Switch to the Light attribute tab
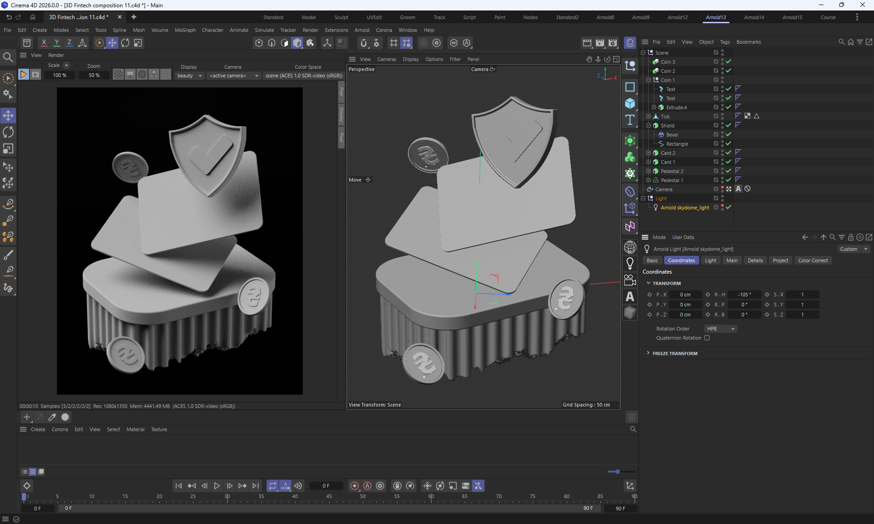The image size is (874, 524). point(710,260)
